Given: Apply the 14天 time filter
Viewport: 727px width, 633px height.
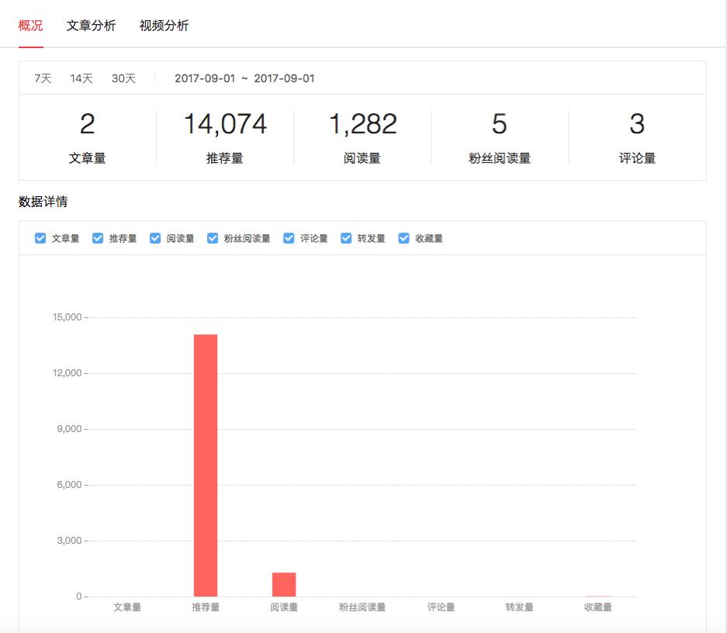Looking at the screenshot, I should coord(80,78).
